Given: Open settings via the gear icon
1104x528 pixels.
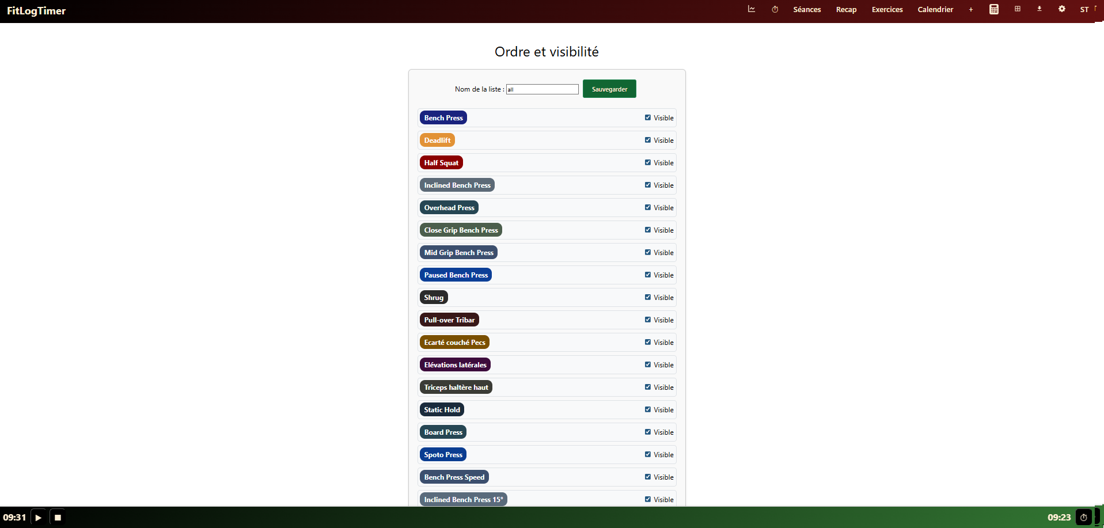Looking at the screenshot, I should [1062, 9].
